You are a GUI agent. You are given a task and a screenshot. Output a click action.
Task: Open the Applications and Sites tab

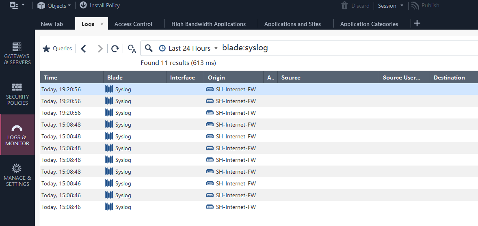[293, 24]
